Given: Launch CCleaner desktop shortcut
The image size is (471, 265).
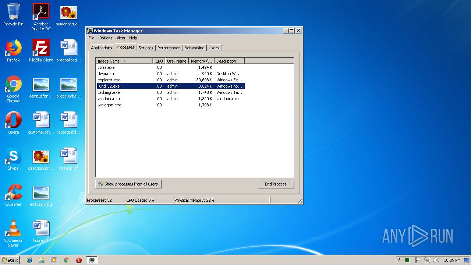Looking at the screenshot, I should [x=13, y=195].
